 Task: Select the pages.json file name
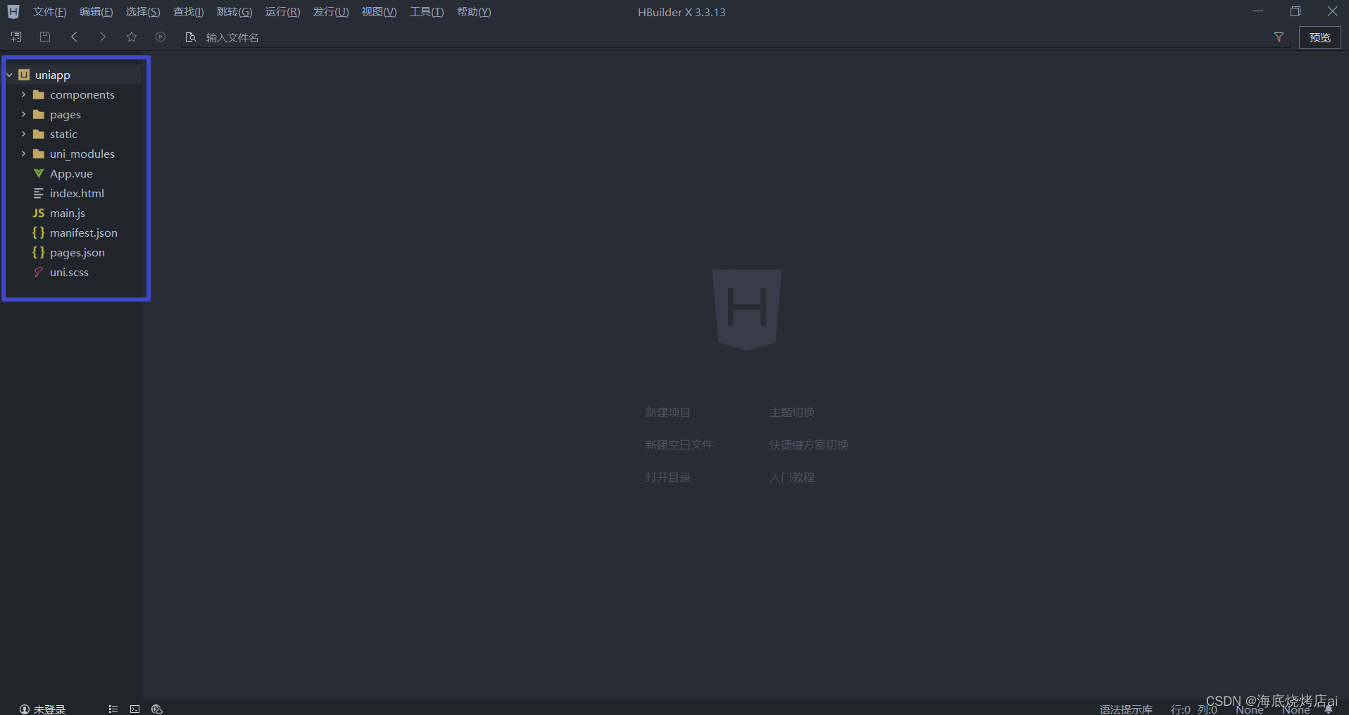click(x=77, y=252)
